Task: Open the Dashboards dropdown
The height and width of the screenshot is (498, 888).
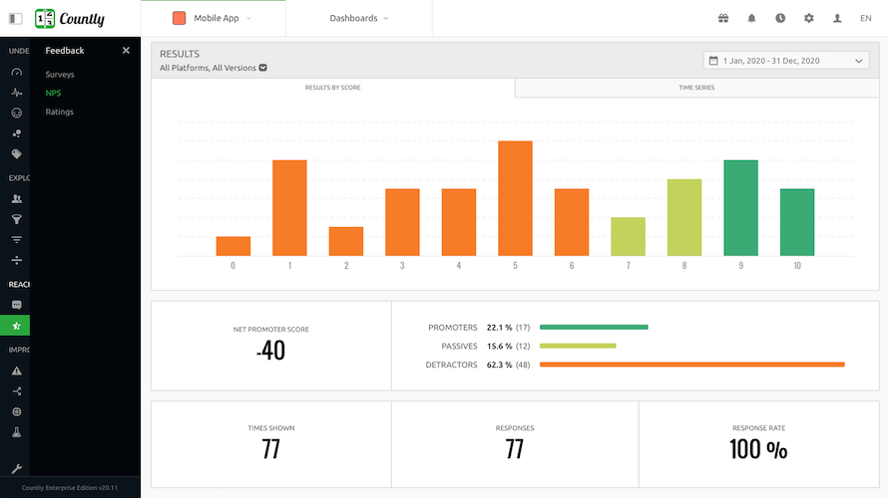Action: pyautogui.click(x=359, y=18)
